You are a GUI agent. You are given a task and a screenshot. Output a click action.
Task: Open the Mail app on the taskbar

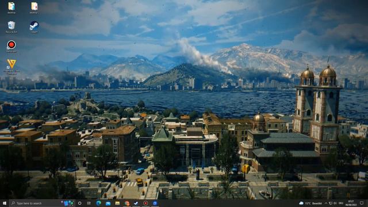coord(108,203)
